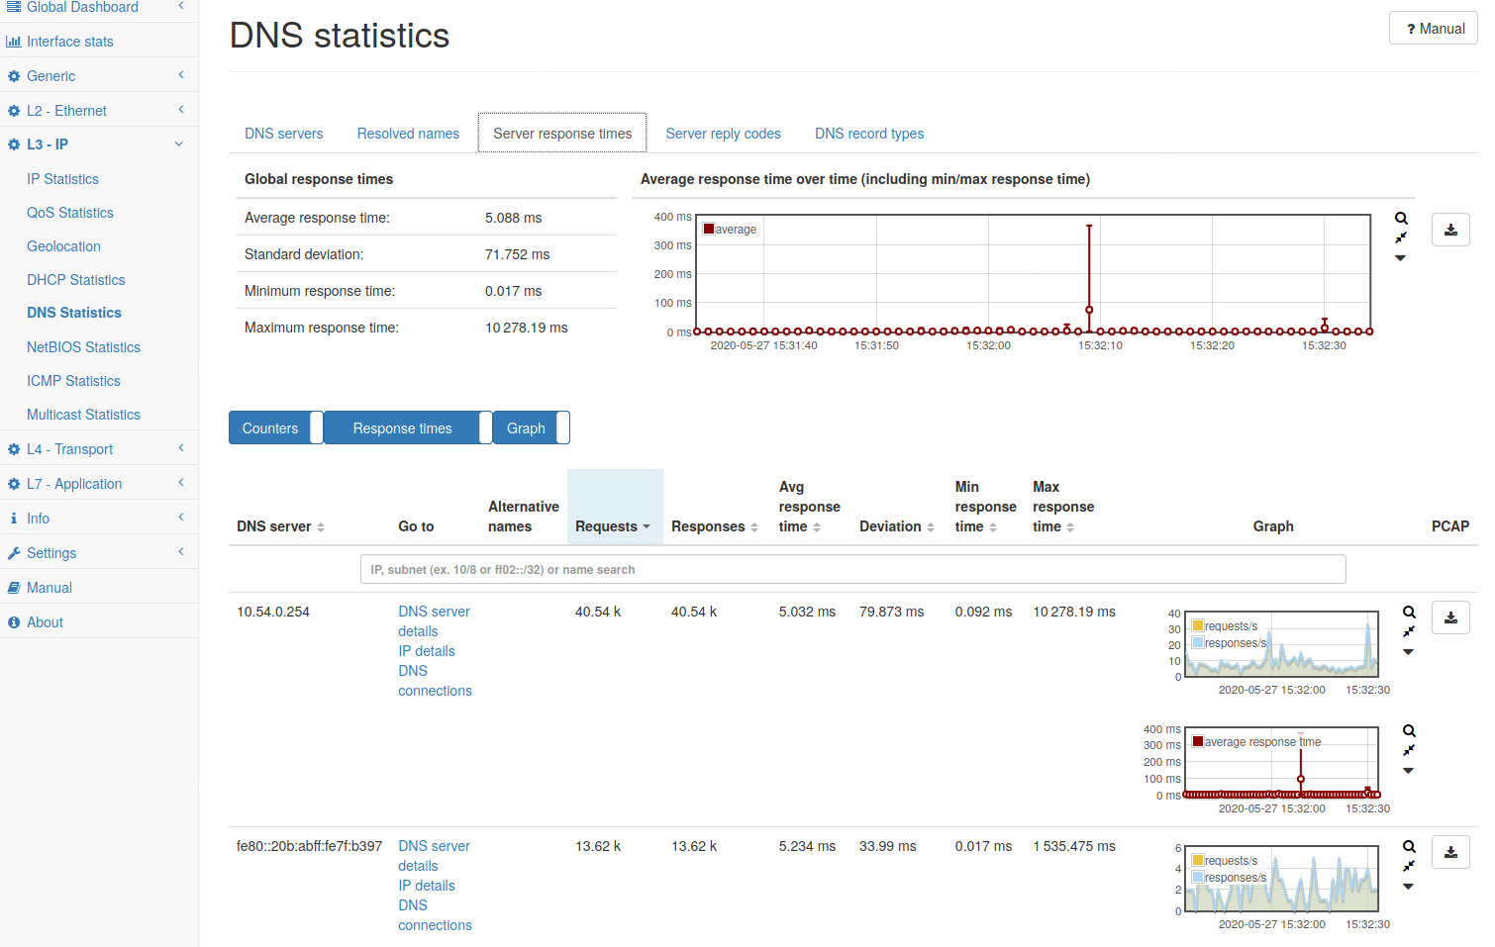
Task: Toggle the Requests descending sort caret
Action: [x=647, y=527]
